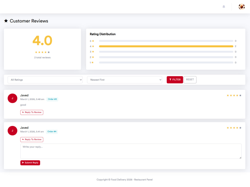The width and height of the screenshot is (250, 187).
Task: Click the Rating Distribution heading
Action: (x=103, y=34)
